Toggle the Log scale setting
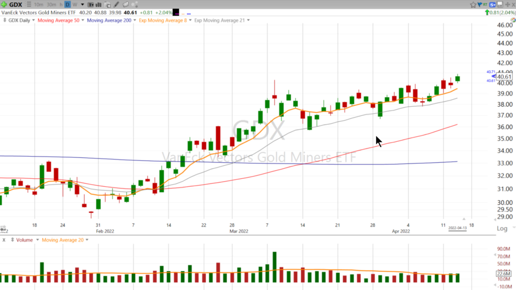This screenshot has height=290, width=516. click(502, 229)
